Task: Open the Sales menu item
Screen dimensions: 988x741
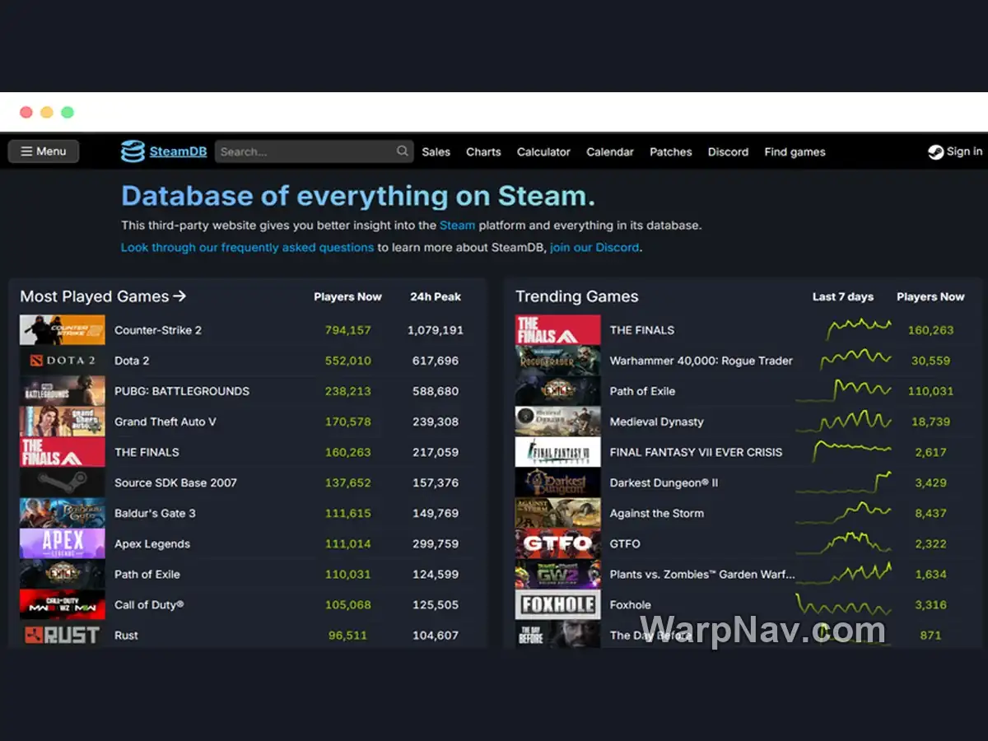Action: (x=436, y=151)
